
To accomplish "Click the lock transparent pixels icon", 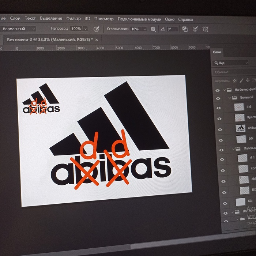I will pos(235,80).
